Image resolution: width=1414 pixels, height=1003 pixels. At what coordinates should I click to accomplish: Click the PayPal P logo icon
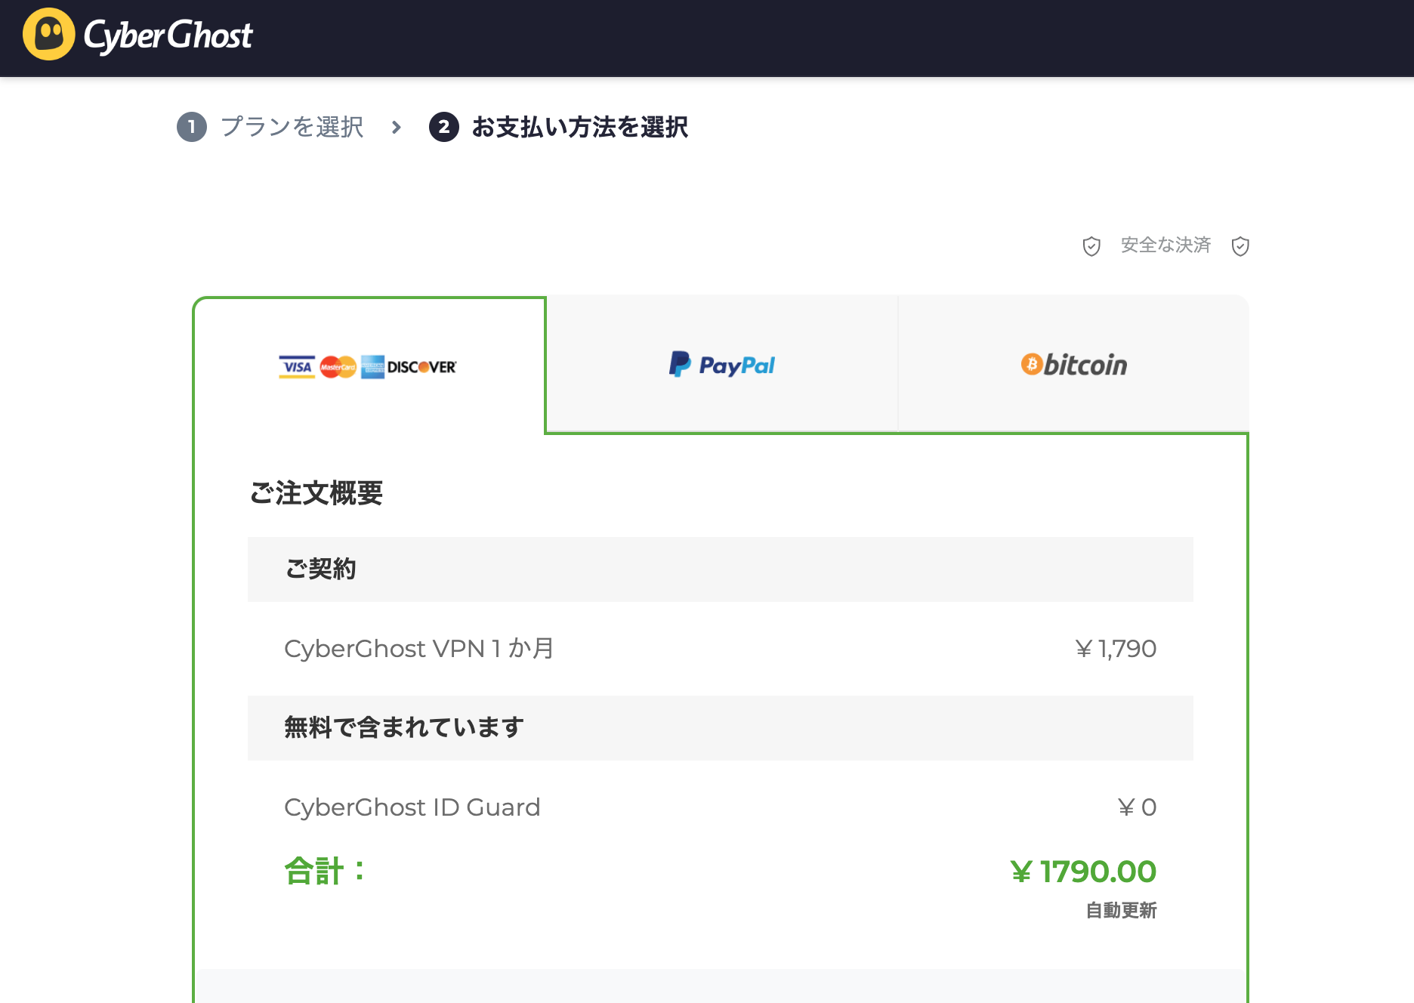click(x=680, y=364)
